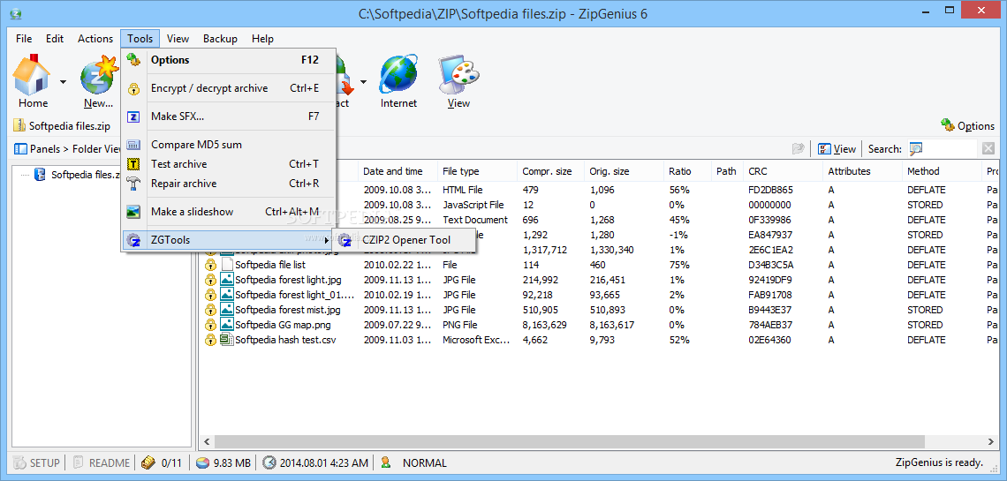Select Softpedia forest light.jpg file
1007x481 pixels.
point(288,280)
